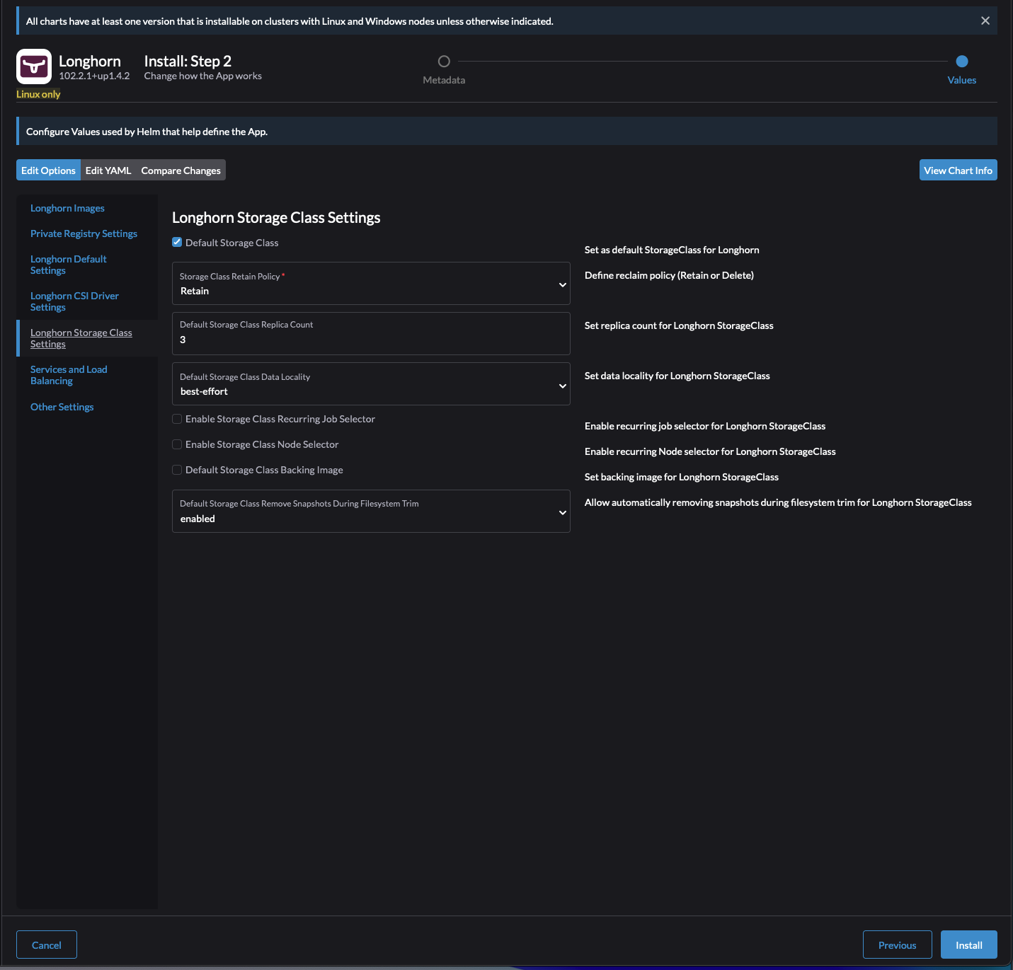Open the Services and Load Balancing section
Viewport: 1013px width, 970px height.
tap(69, 374)
